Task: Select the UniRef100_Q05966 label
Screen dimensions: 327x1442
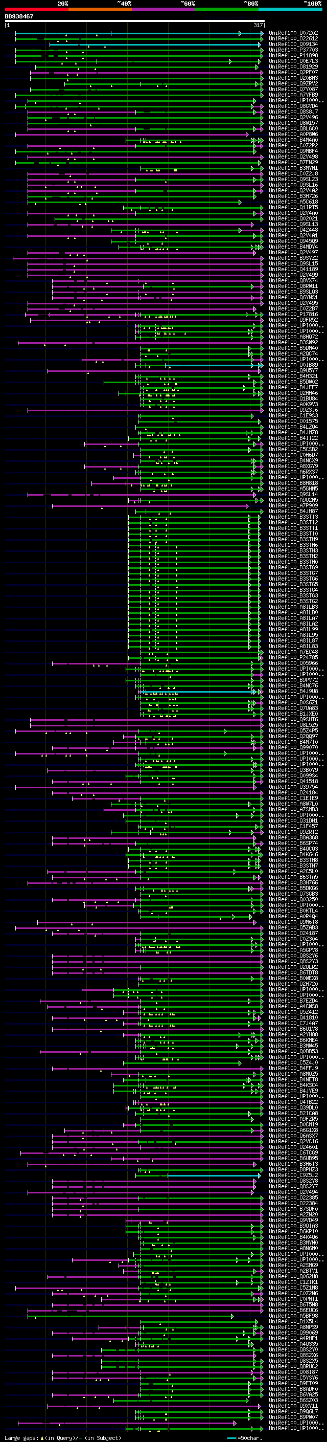Action: 293,663
